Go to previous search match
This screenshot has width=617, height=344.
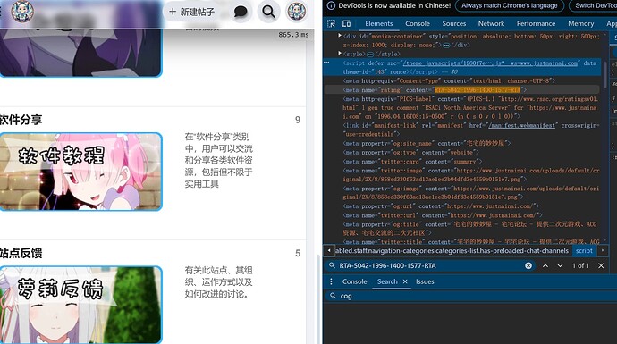point(545,265)
